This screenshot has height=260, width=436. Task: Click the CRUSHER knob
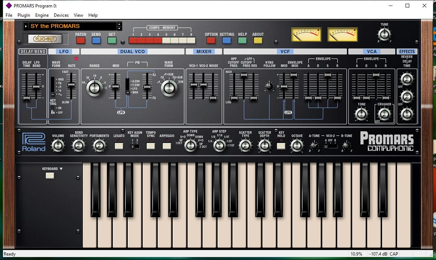(384, 114)
